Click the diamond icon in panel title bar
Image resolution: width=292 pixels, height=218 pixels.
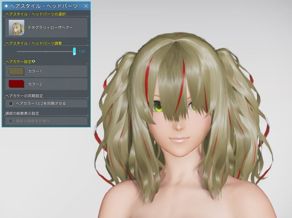[x=6, y=6]
